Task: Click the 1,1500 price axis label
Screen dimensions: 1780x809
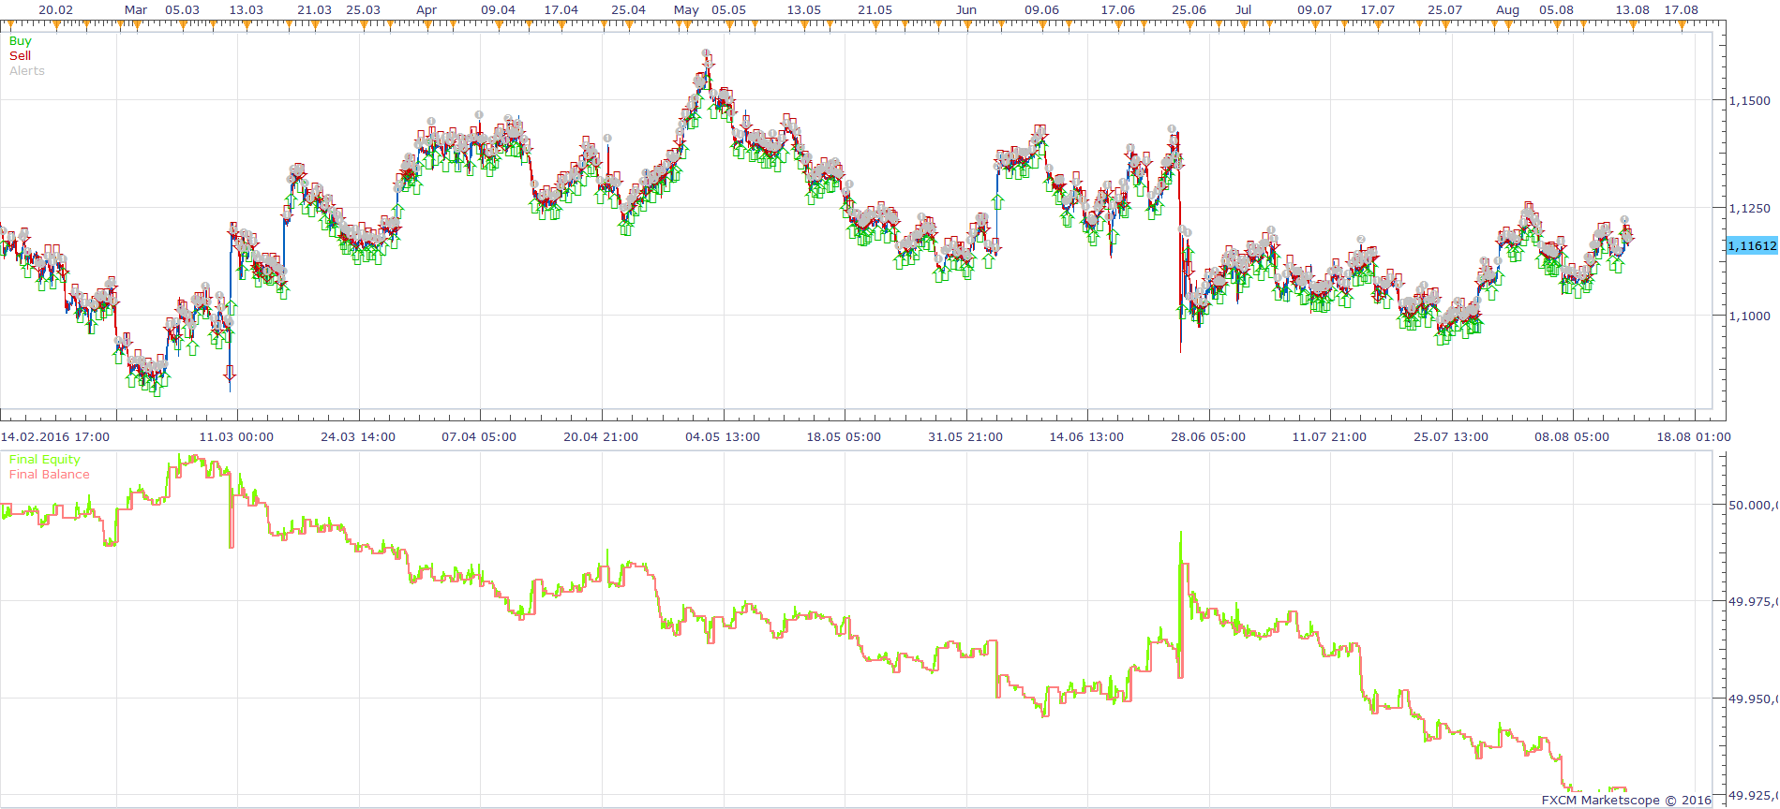Action: pyautogui.click(x=1750, y=101)
